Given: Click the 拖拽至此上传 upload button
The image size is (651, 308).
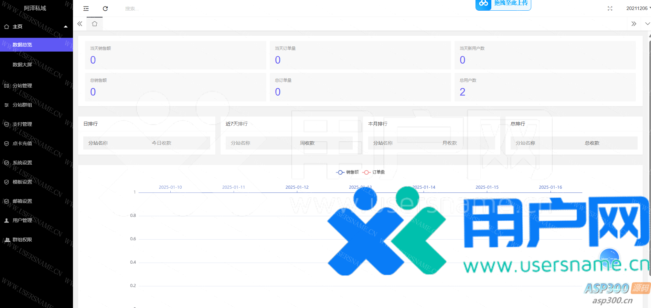Looking at the screenshot, I should (x=511, y=3).
